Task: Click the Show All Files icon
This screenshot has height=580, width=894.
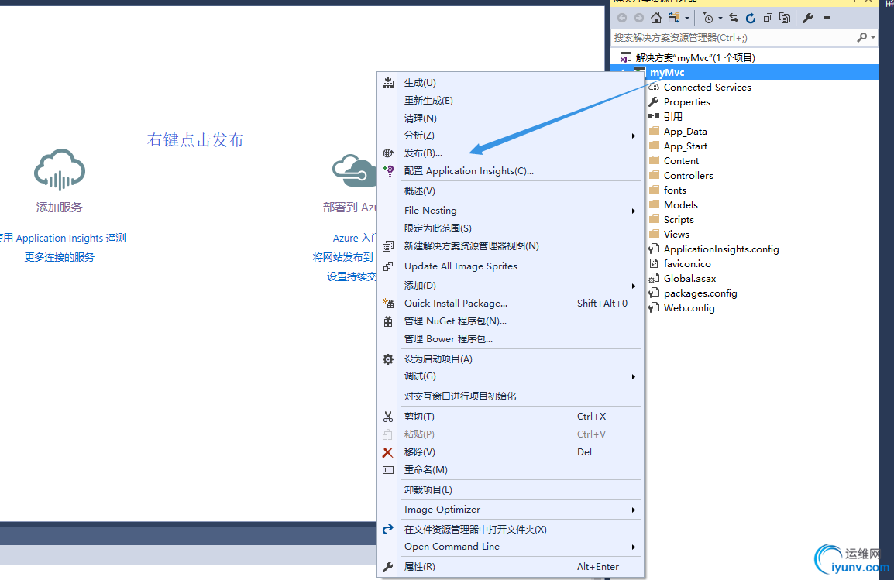Action: tap(785, 19)
